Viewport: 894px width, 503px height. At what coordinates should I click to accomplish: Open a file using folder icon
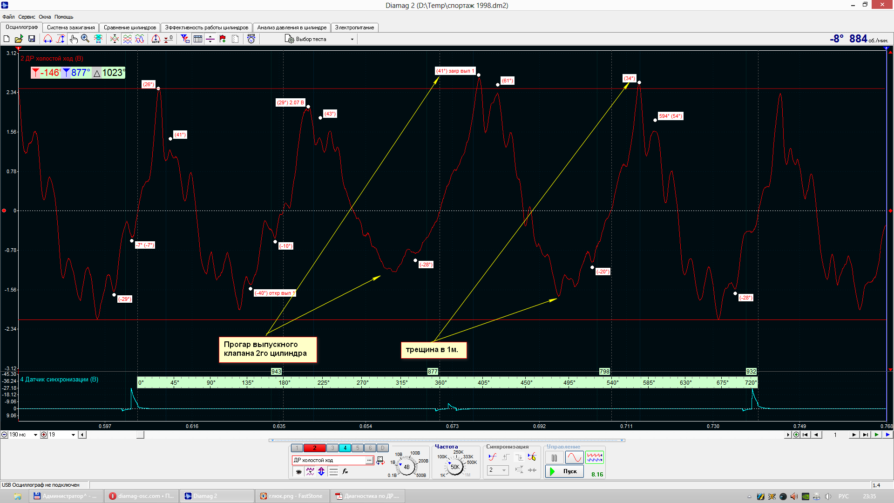(x=19, y=39)
